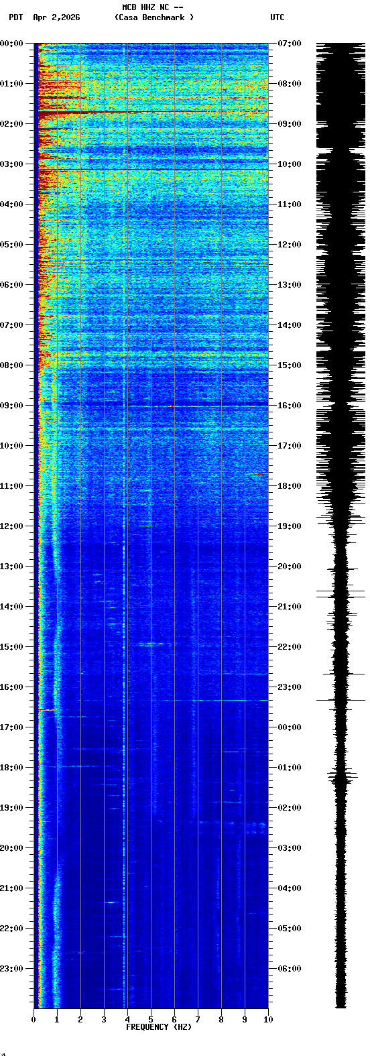This screenshot has height=1062, width=370.
Task: Click the 'PDT' timezone label
Action: coord(15,17)
